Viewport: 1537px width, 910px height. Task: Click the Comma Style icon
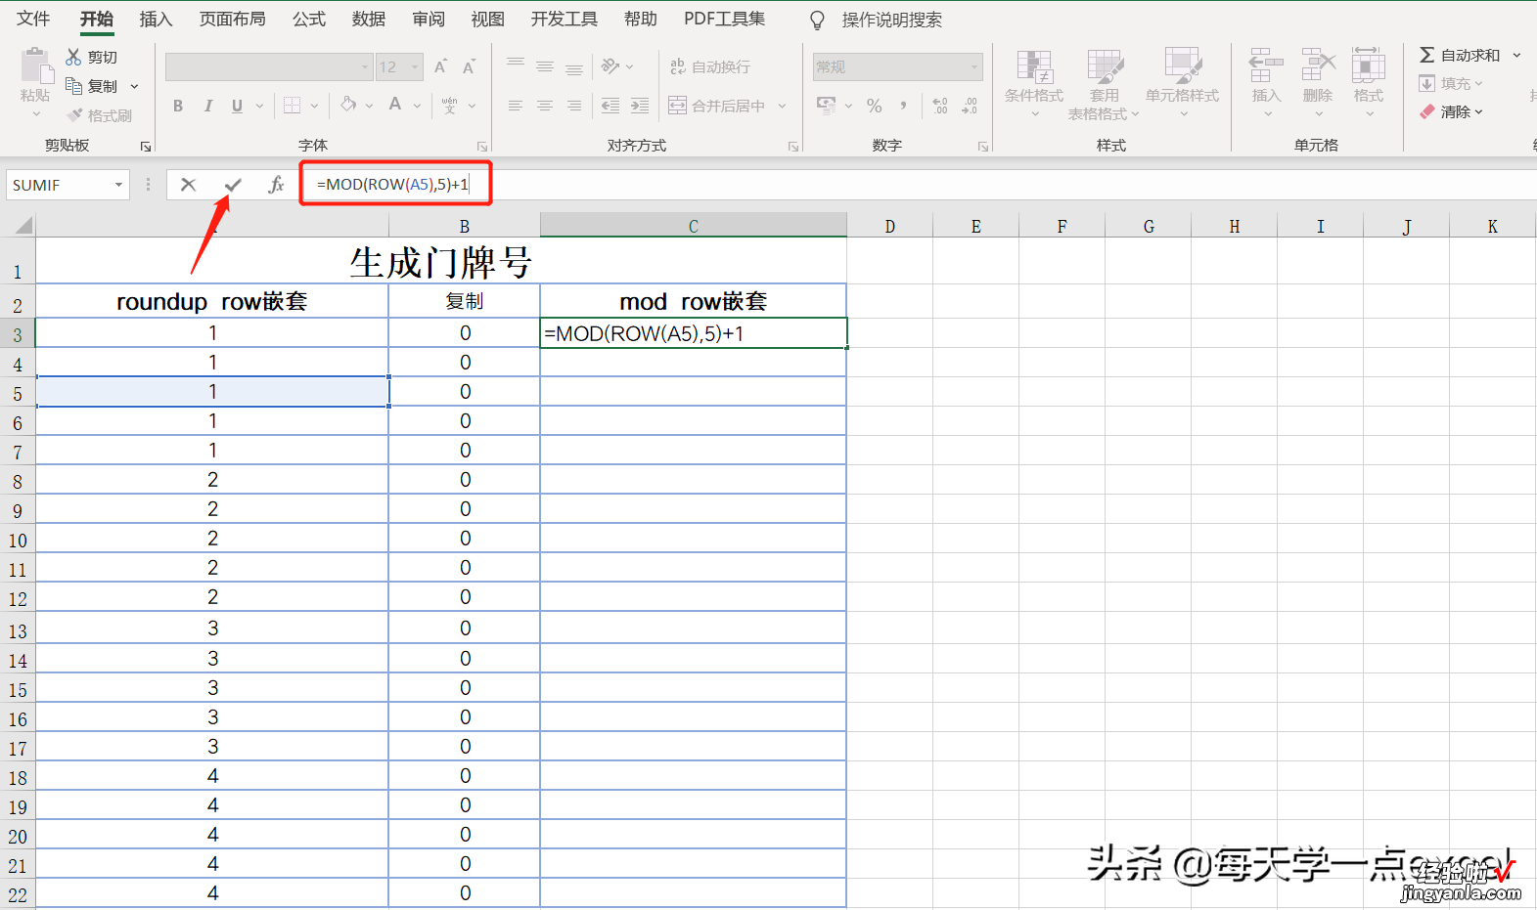[903, 106]
